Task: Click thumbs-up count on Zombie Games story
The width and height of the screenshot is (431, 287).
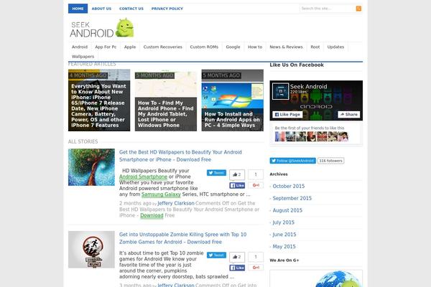Action: 237,257
